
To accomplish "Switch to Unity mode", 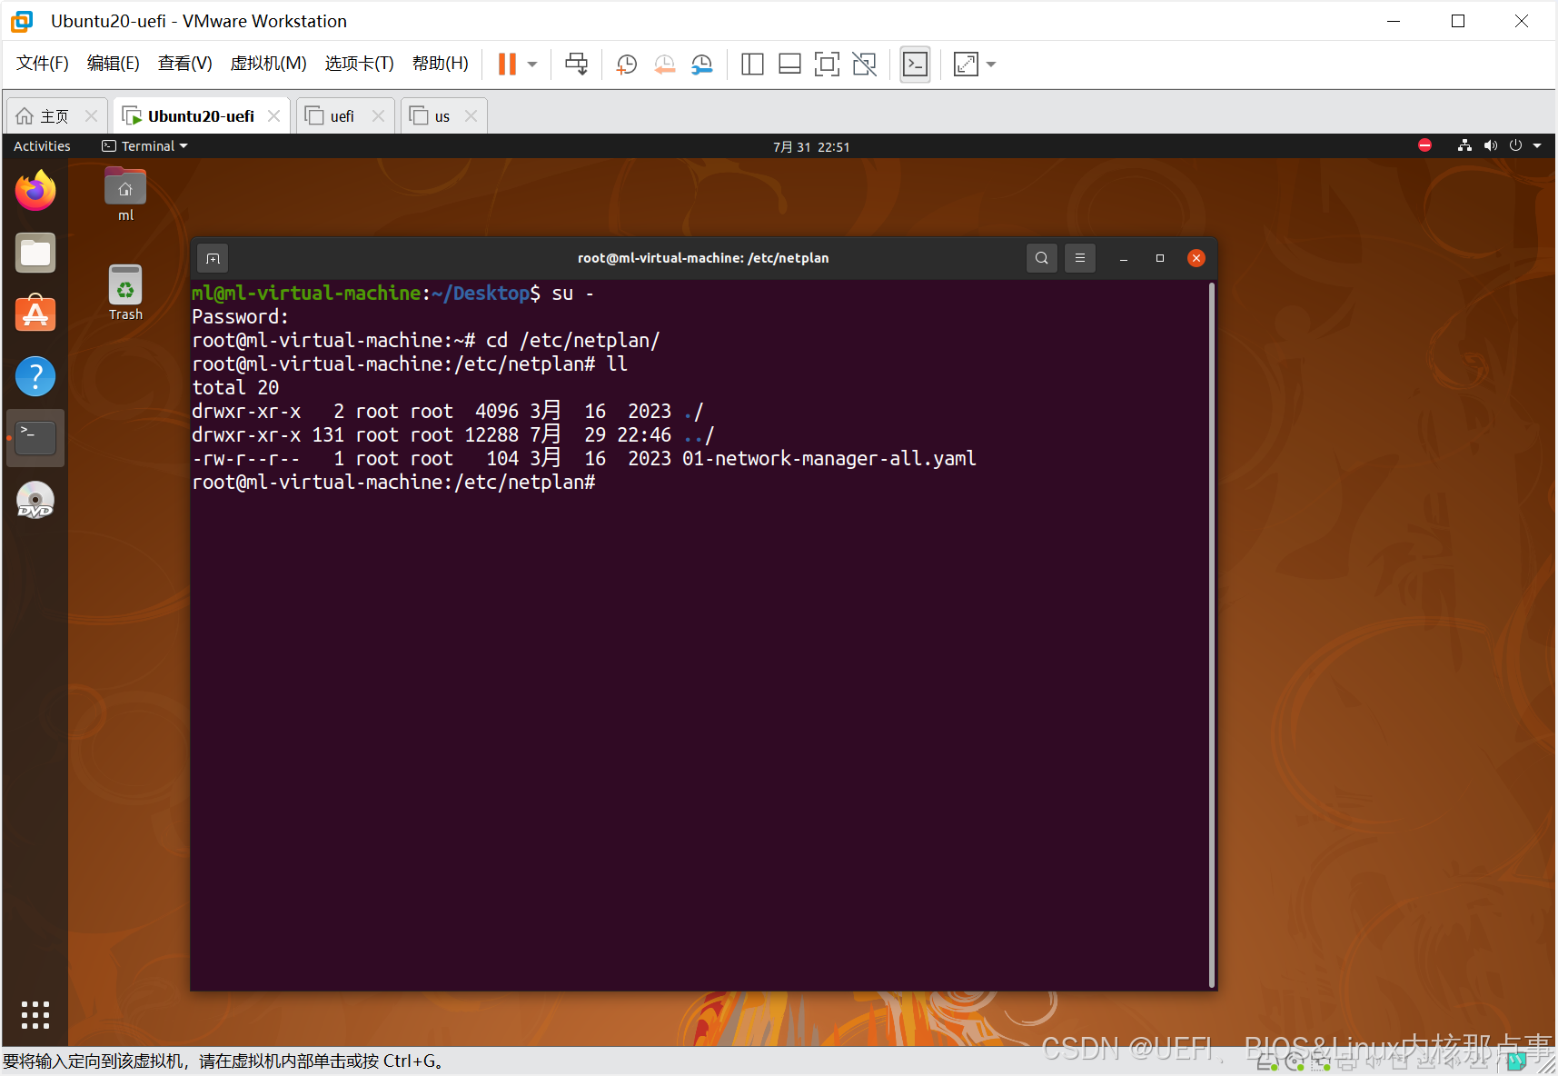I will coord(865,64).
